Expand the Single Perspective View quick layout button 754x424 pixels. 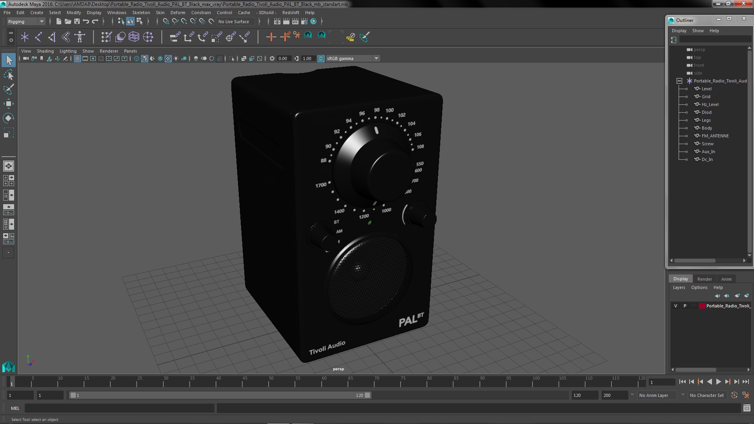click(8, 166)
